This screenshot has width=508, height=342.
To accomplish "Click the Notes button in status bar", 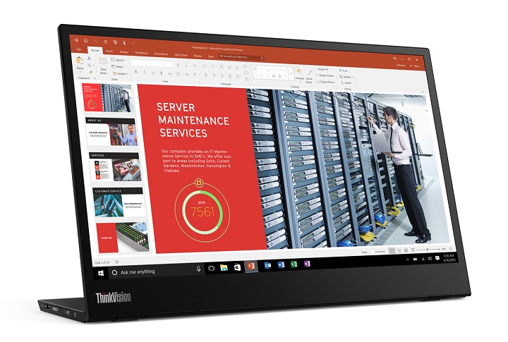I will (365, 252).
